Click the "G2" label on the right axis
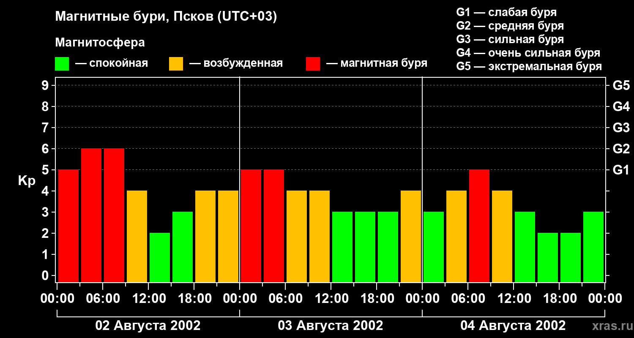634x338 pixels. pos(621,149)
